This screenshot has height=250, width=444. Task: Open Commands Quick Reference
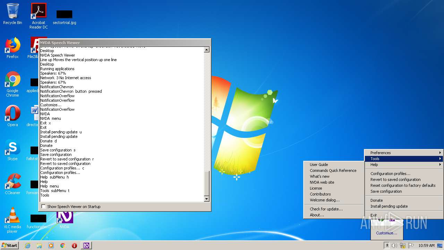(334, 170)
